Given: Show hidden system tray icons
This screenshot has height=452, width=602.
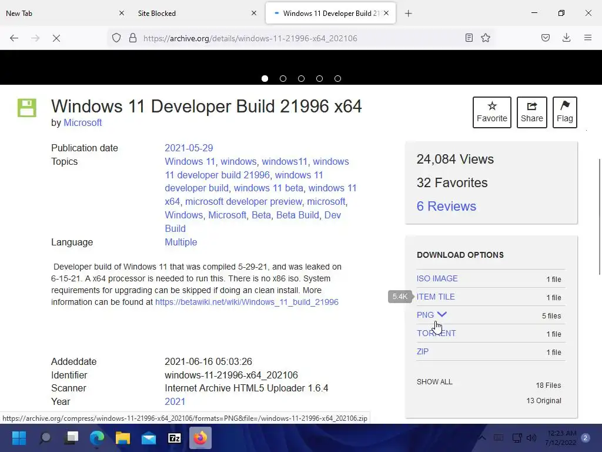Looking at the screenshot, I should coord(482,438).
